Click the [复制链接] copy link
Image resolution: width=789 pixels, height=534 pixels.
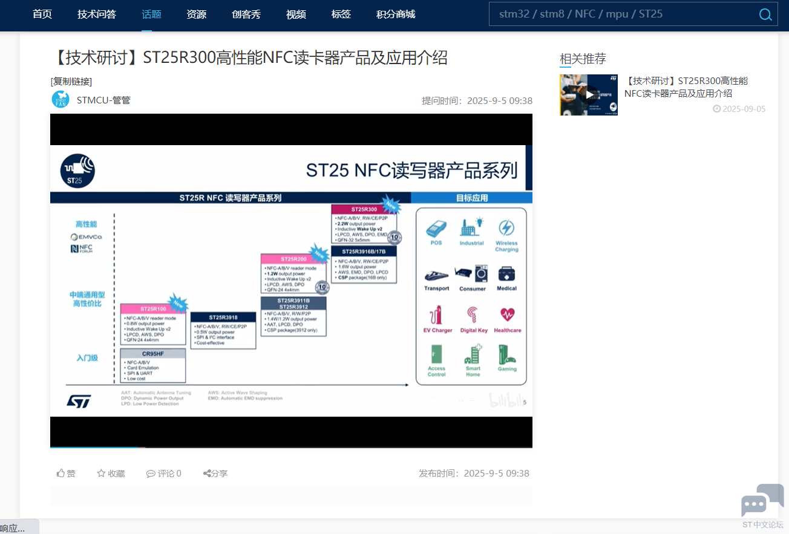[71, 82]
